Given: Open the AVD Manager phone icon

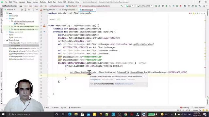Looking at the screenshot, I should pyautogui.click(x=196, y=6).
